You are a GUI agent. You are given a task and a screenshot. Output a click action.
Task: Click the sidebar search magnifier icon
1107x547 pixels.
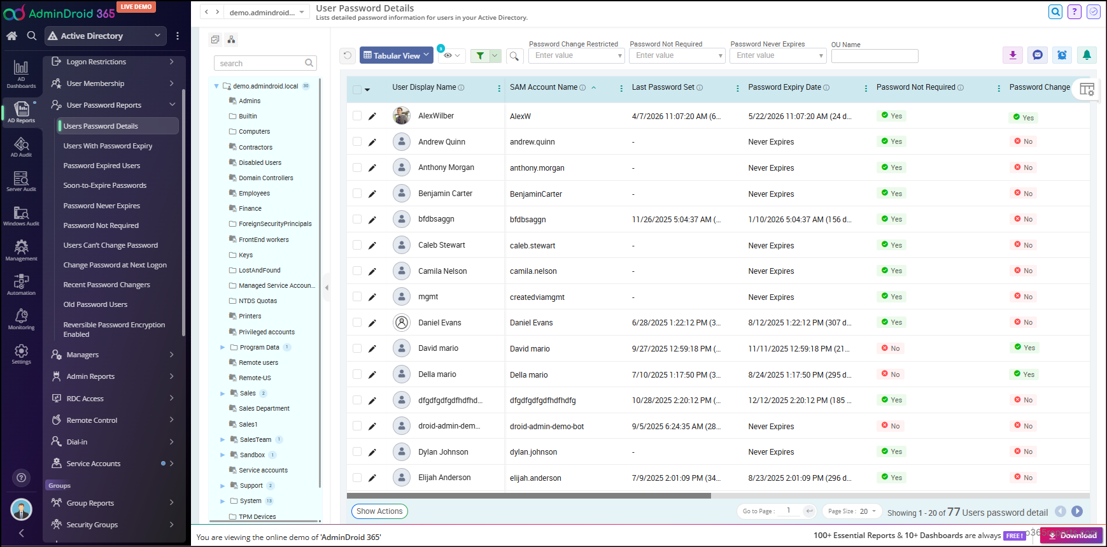[x=31, y=36]
